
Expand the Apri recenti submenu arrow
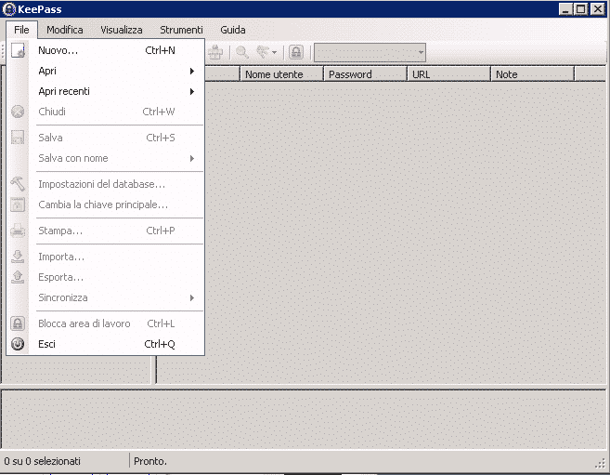pyautogui.click(x=192, y=91)
